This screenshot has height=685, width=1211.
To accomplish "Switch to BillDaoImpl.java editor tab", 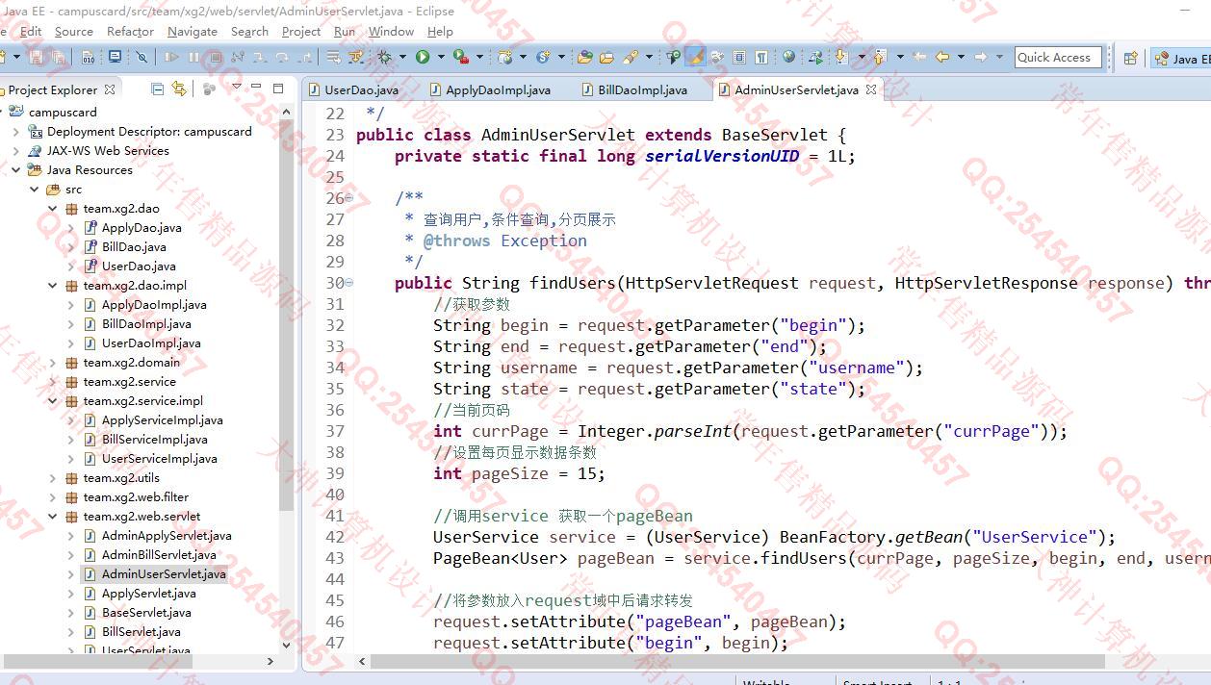I will click(x=635, y=89).
